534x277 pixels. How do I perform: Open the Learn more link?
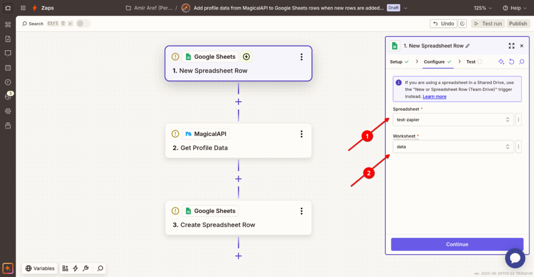point(434,97)
